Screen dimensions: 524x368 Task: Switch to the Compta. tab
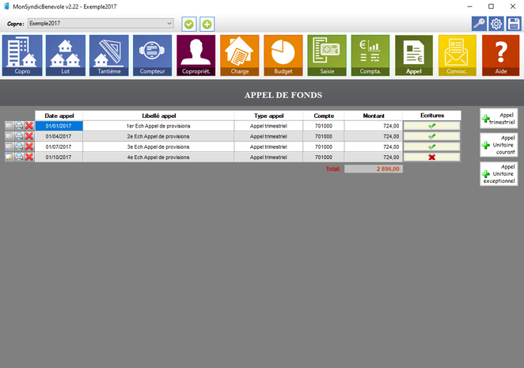coord(370,55)
